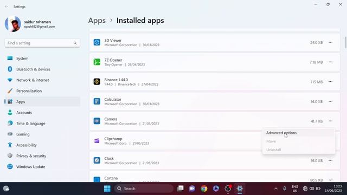Open Personalization settings
The height and width of the screenshot is (195, 347).
point(42,91)
